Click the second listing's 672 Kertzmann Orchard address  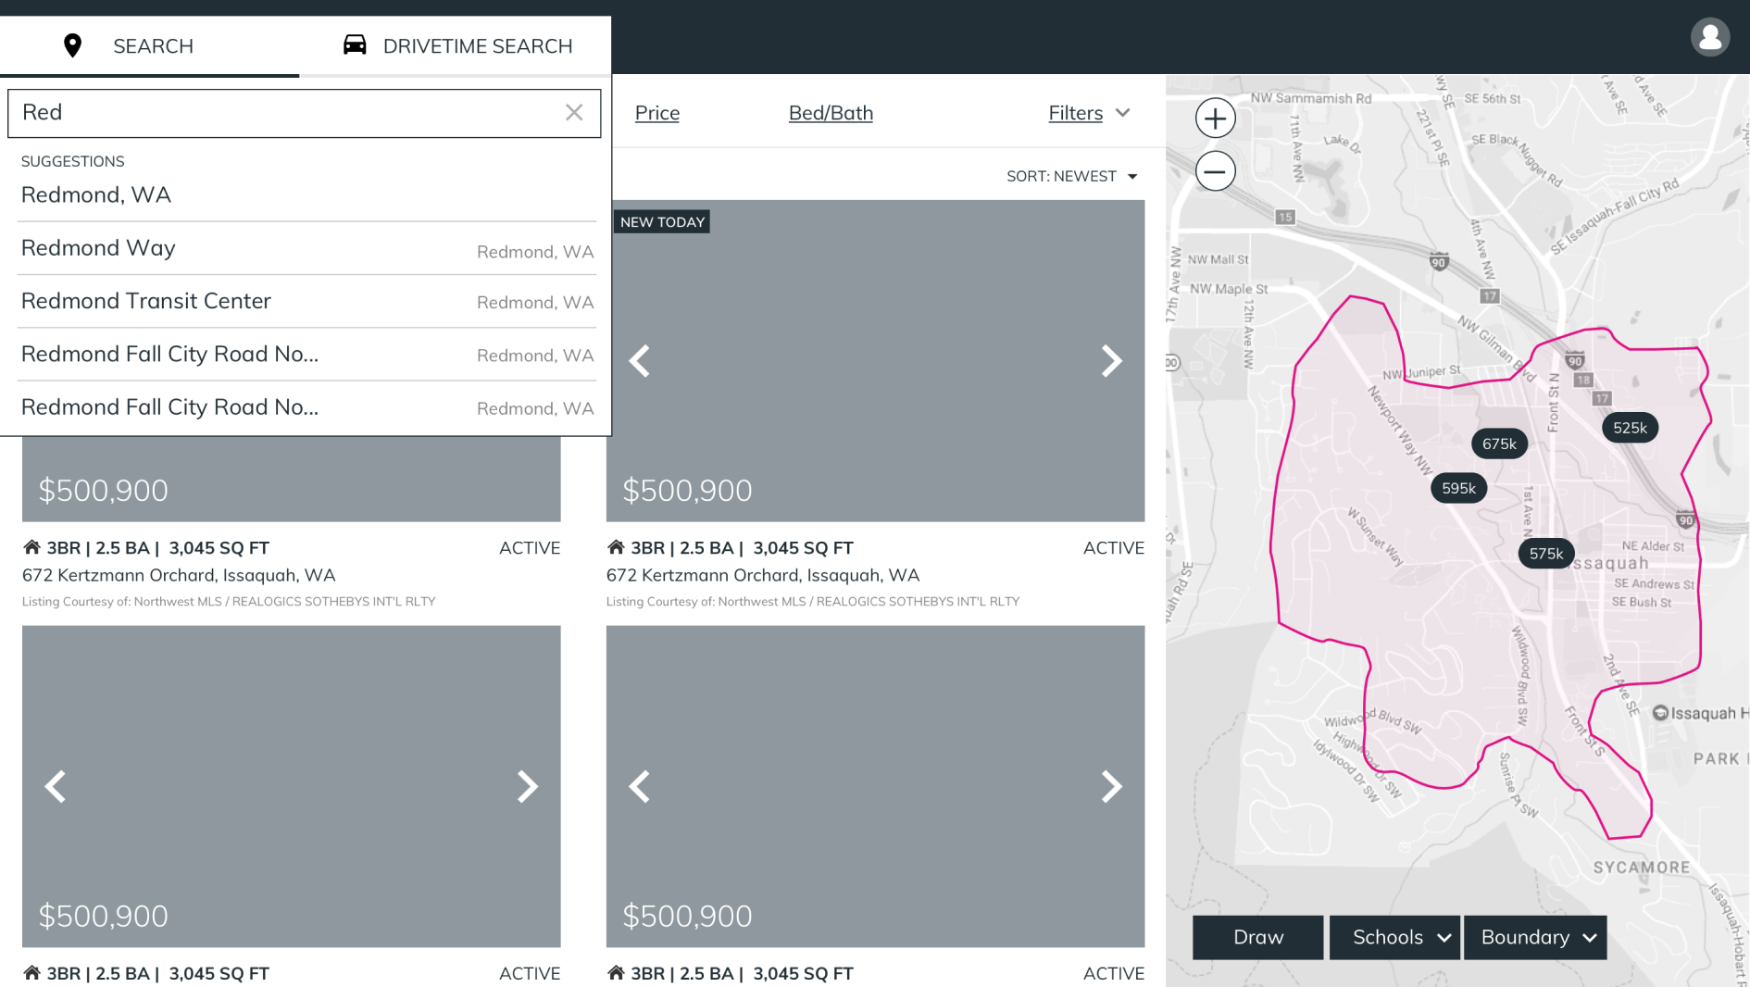[x=762, y=575]
